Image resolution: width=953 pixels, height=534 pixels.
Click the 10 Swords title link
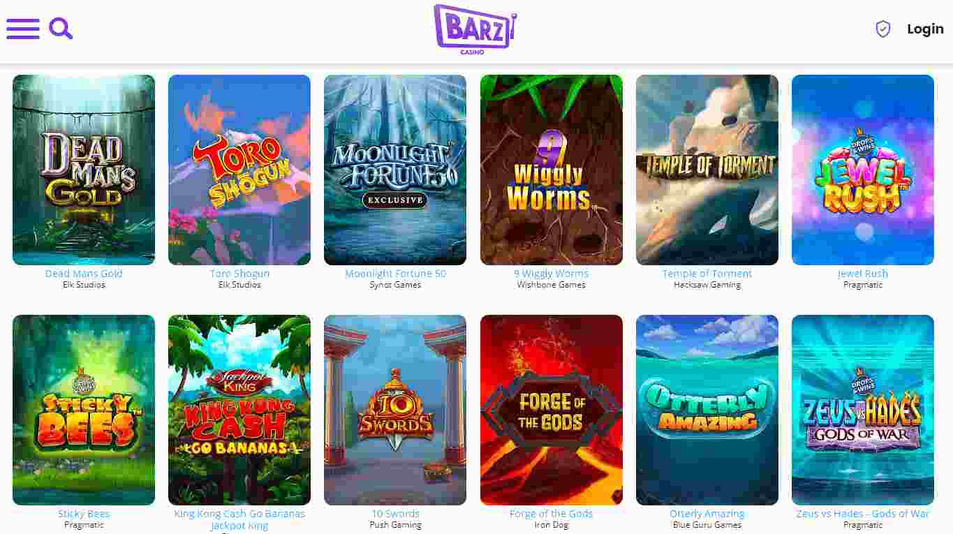395,514
